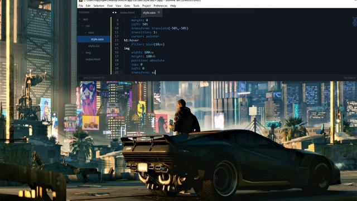The height and width of the screenshot is (201, 357).
Task: Click the 'top: 0' code line
Action: [137, 65]
